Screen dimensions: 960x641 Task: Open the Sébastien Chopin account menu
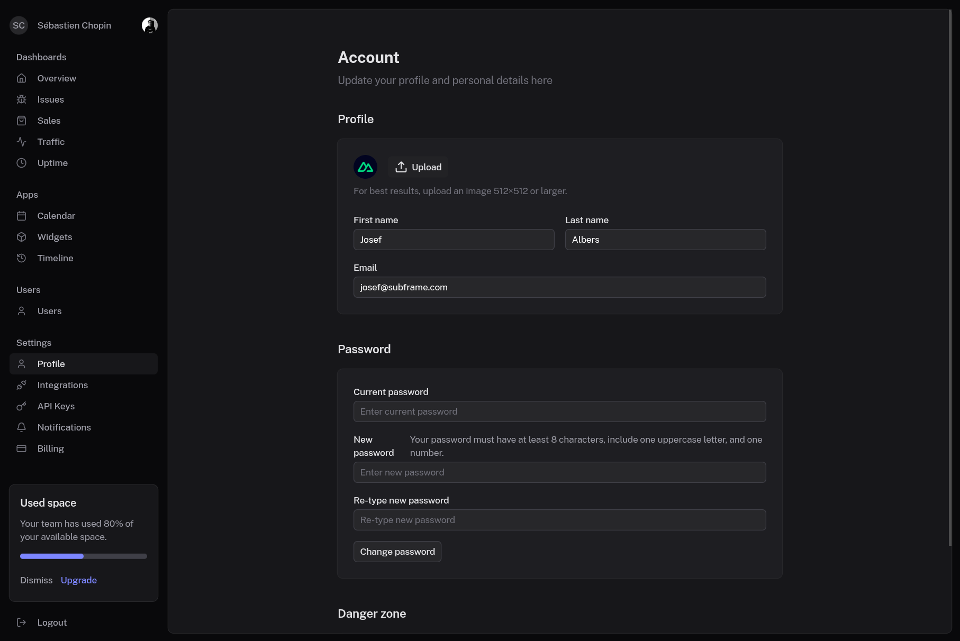click(74, 25)
